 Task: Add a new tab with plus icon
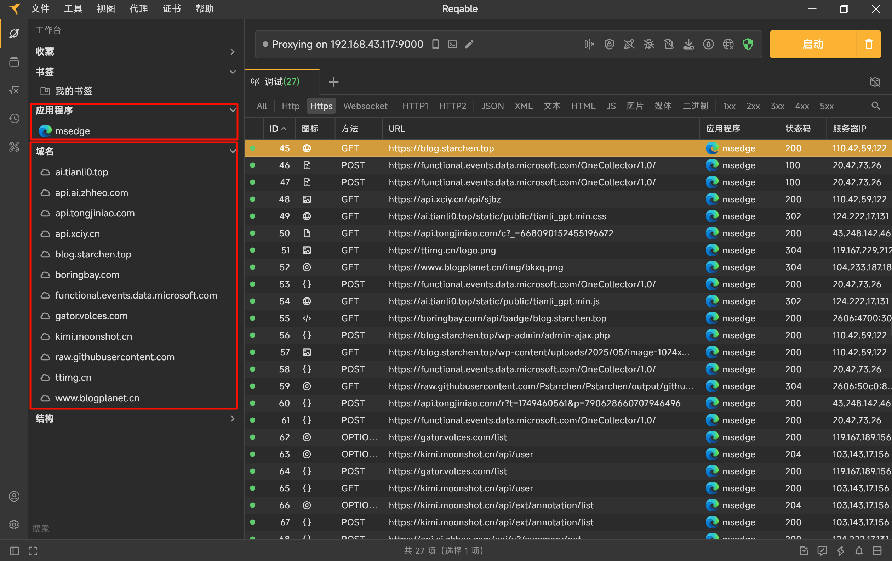(334, 82)
